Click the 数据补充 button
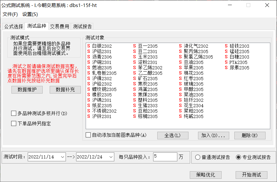The width and height of the screenshot is (277, 182). click(x=65, y=90)
